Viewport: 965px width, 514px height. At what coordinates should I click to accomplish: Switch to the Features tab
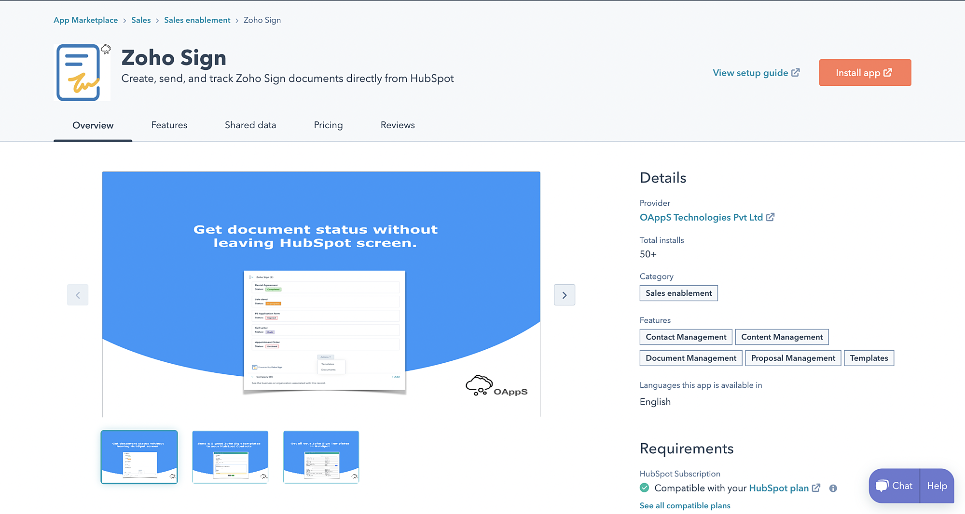[x=169, y=125]
